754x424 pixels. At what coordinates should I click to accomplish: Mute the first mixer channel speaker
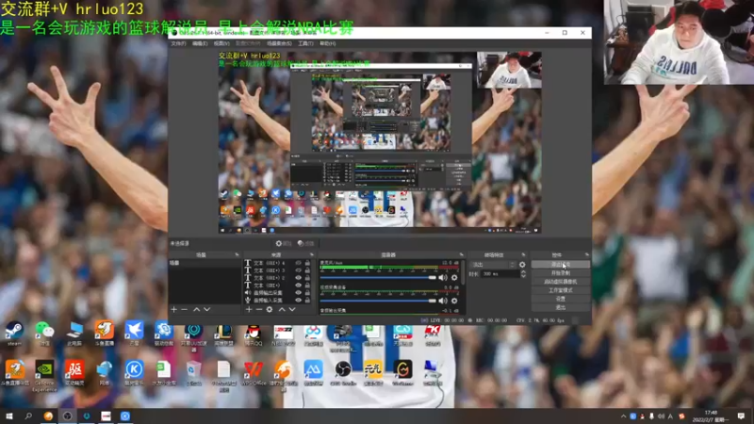pos(442,277)
